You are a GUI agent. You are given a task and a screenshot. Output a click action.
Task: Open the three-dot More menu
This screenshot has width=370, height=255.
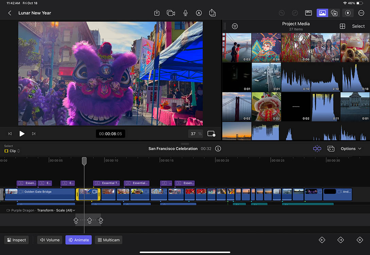pos(361,13)
